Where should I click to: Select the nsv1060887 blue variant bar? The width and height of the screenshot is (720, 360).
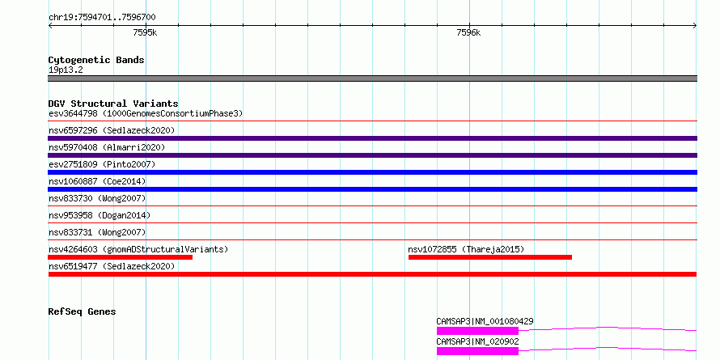372,189
